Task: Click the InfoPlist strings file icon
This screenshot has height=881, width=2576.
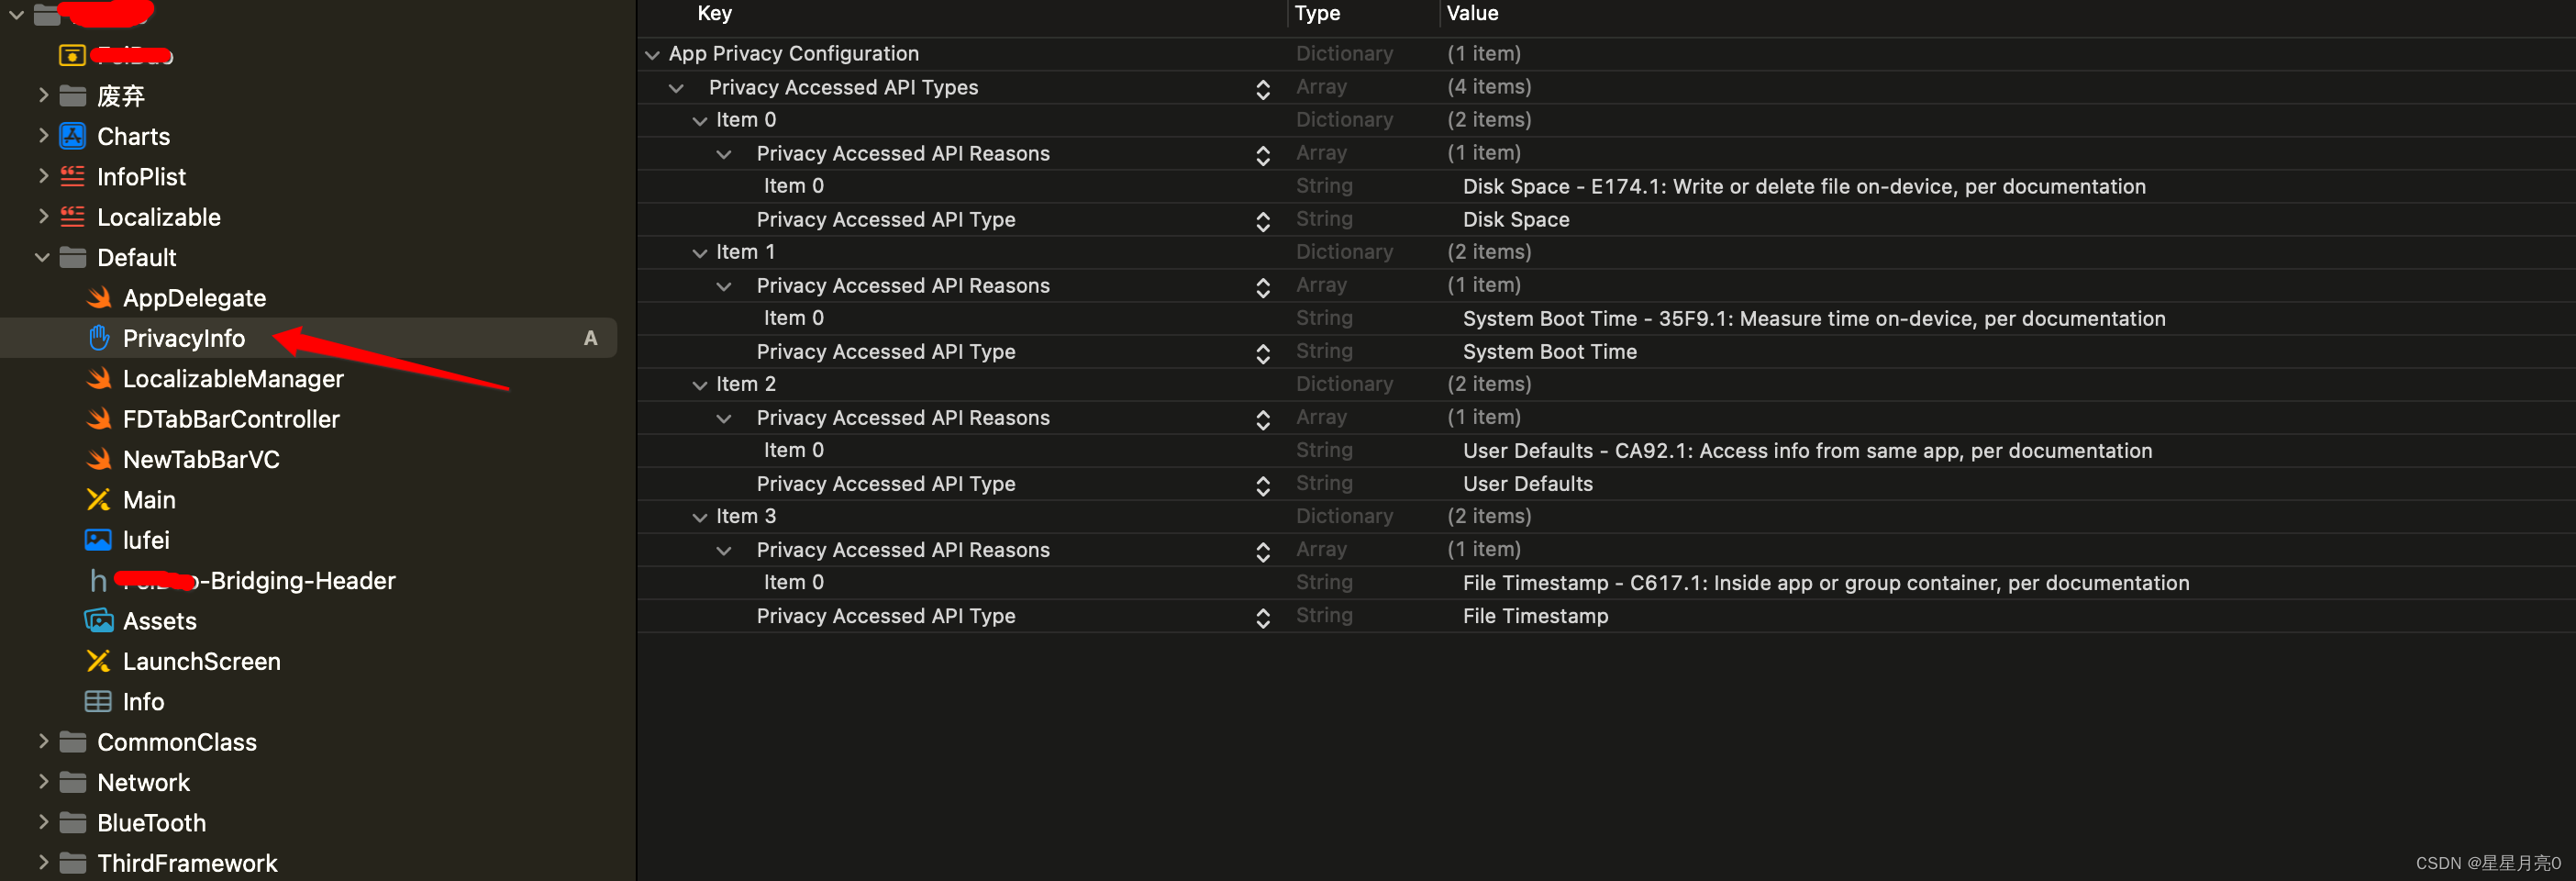Action: tap(72, 176)
